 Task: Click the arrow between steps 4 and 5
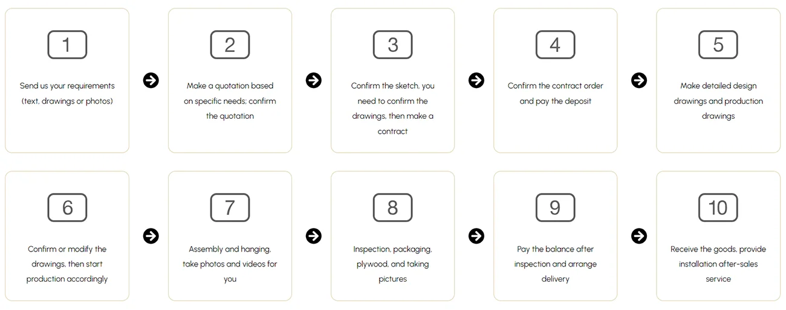coord(639,80)
